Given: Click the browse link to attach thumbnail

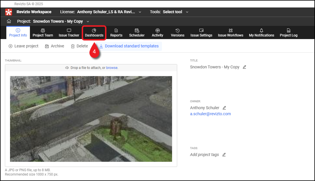Looking at the screenshot, I should tap(112, 68).
